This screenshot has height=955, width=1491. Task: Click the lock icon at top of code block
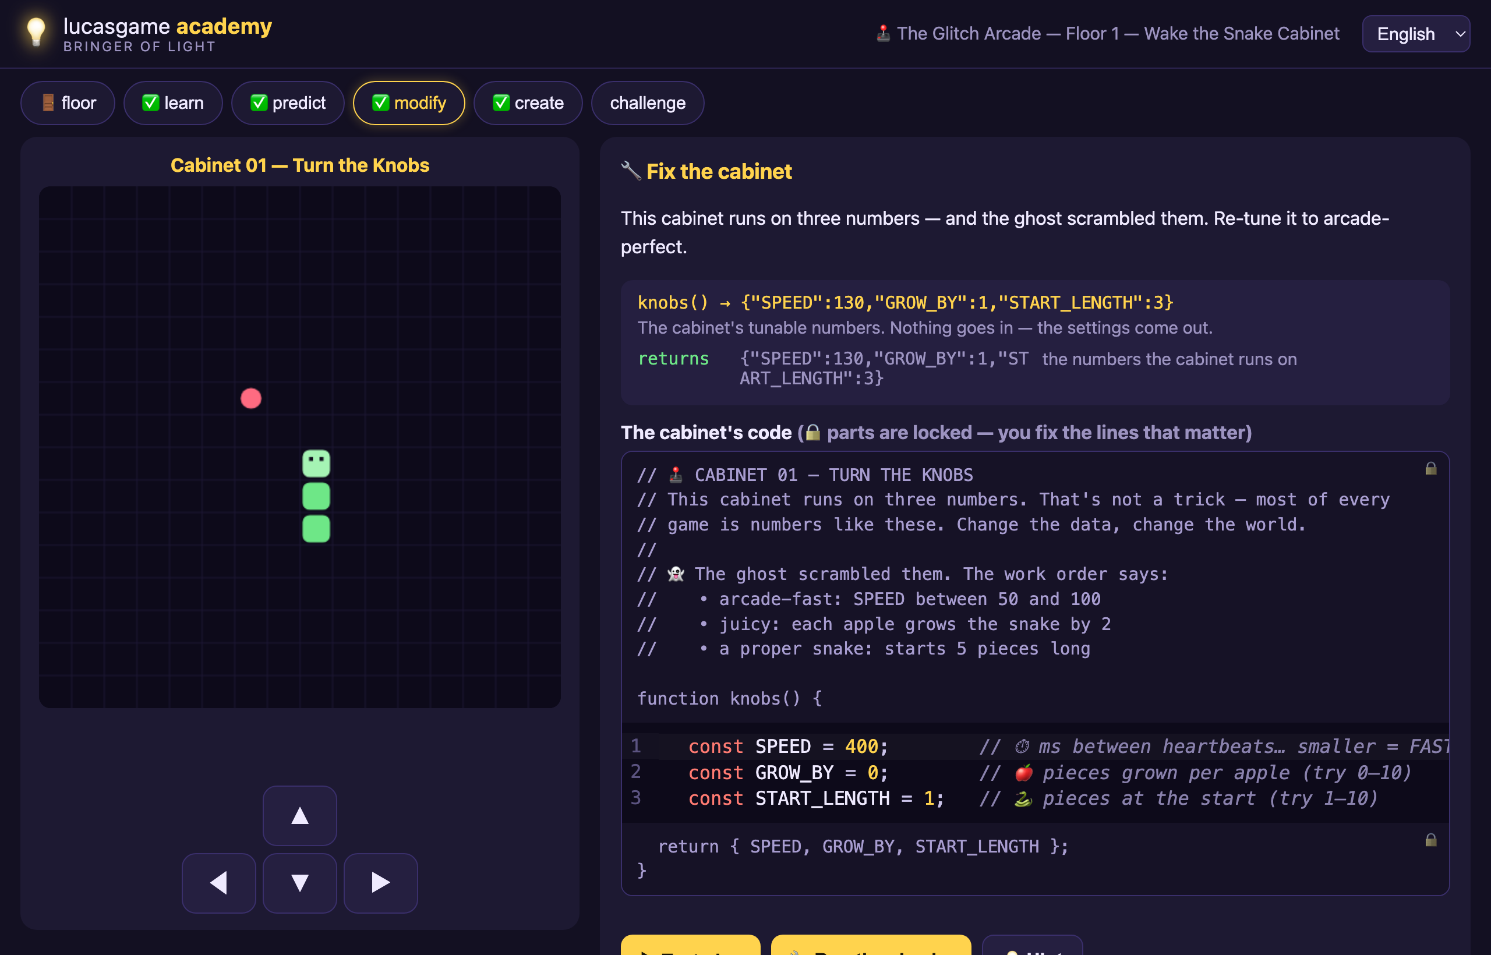1431,468
